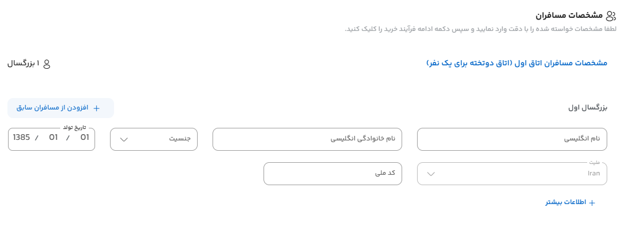625x227 pixels.
Task: Click the plus icon beside اطلاعات بیشتر
Action: [x=592, y=203]
